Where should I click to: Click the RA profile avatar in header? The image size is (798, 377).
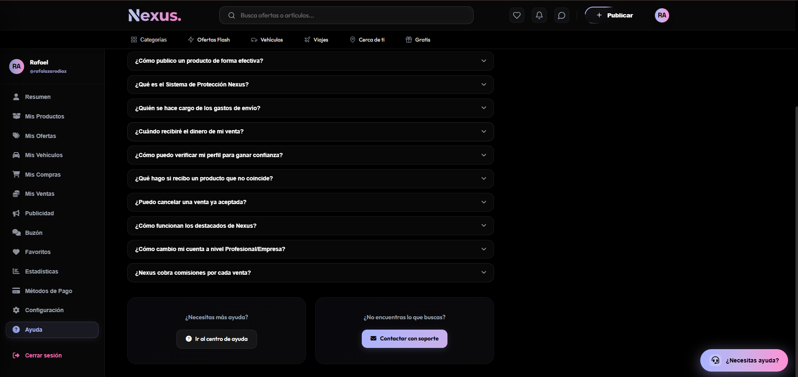click(662, 15)
